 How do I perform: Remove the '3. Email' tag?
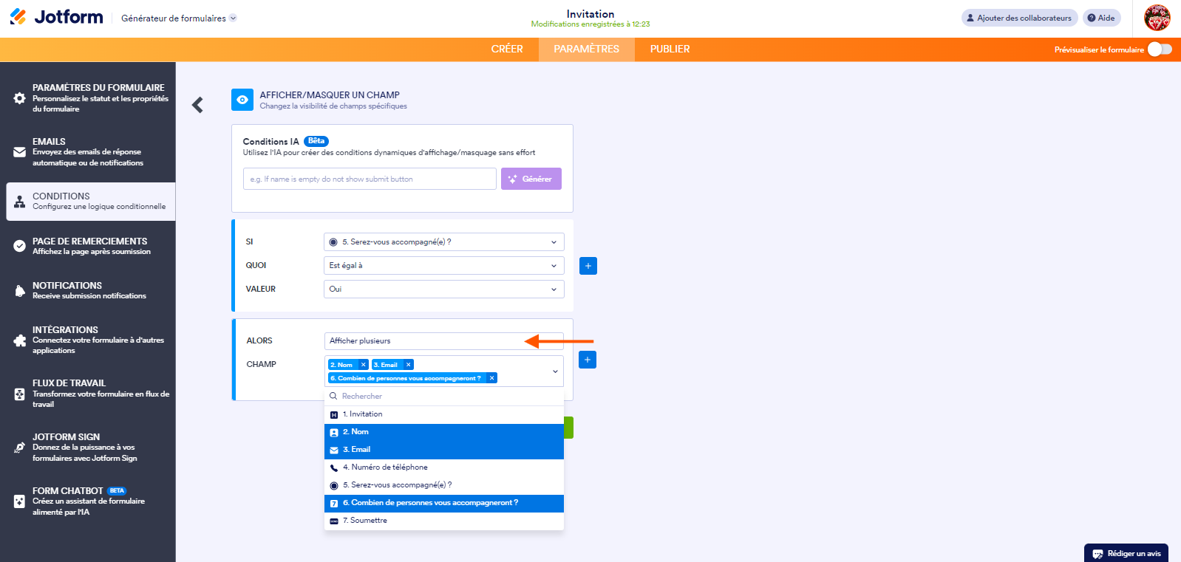coord(408,365)
